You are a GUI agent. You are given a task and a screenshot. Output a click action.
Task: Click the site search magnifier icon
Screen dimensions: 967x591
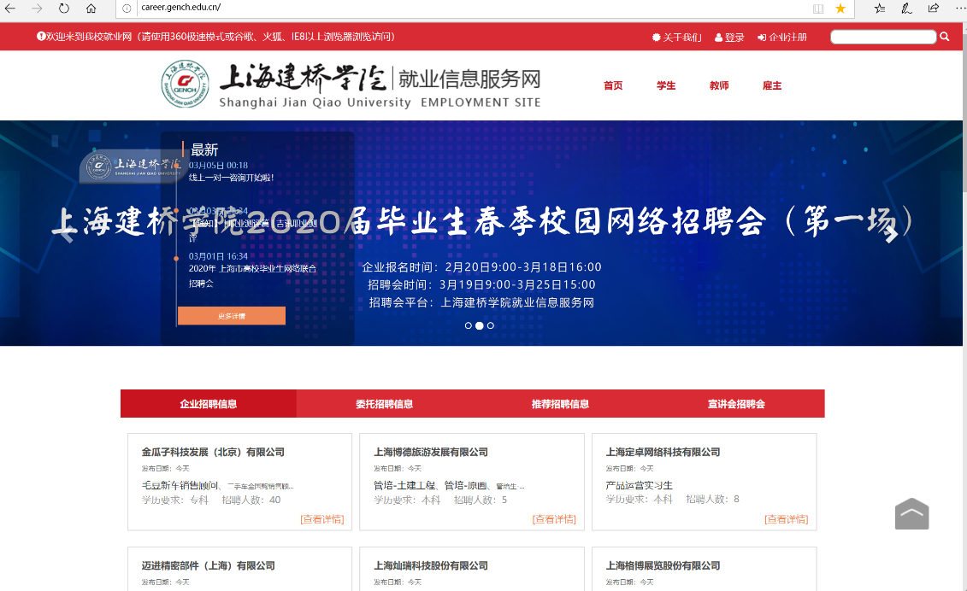(x=945, y=37)
